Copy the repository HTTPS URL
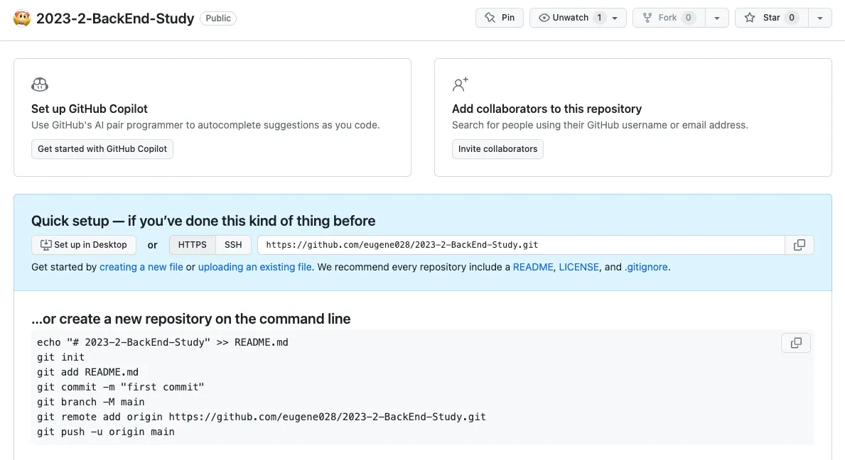845x460 pixels. 799,245
